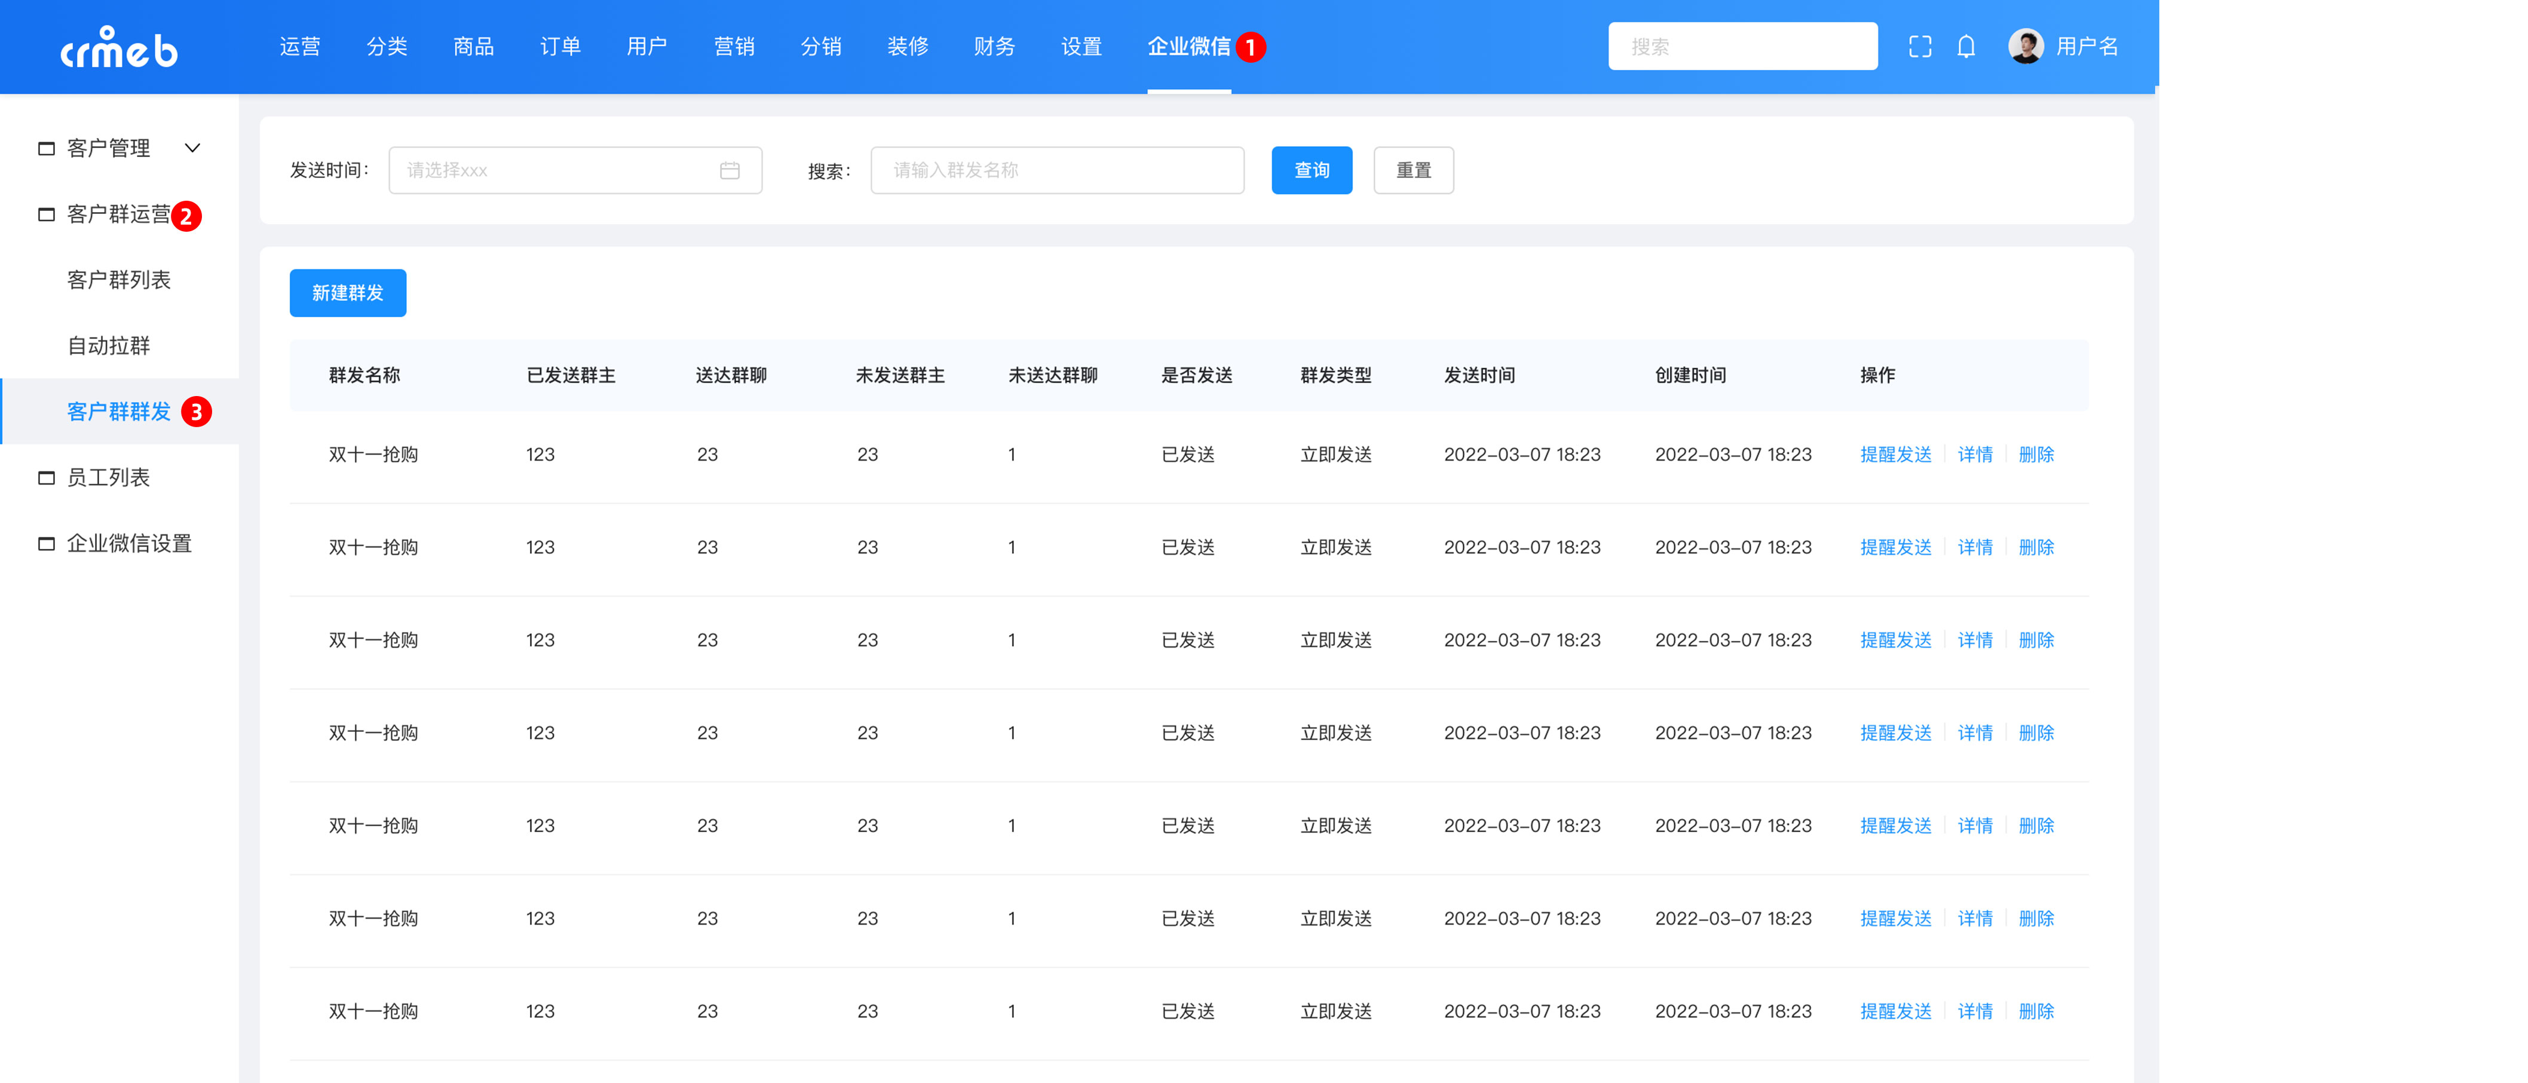Screen dimensions: 2528x1083
Task: Click 详情 in the seventh row
Action: pos(1975,1011)
